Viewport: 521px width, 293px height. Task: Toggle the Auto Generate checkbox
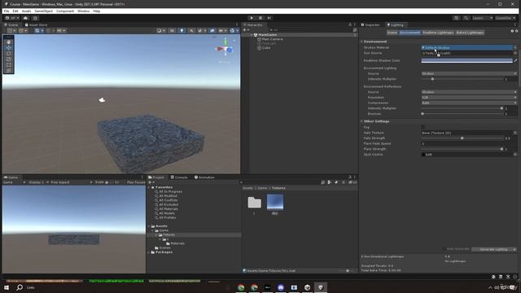(444, 249)
